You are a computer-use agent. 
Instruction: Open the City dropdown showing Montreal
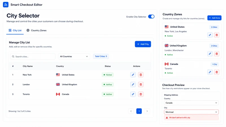point(191,112)
